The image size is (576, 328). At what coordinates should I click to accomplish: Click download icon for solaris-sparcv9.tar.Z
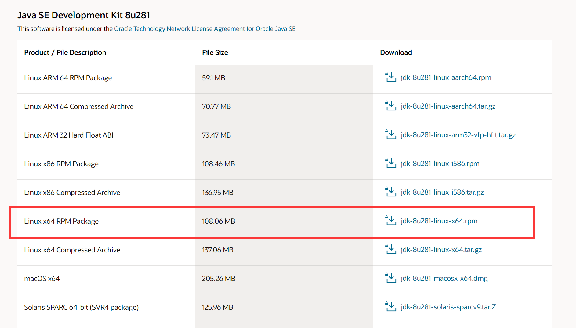click(390, 307)
